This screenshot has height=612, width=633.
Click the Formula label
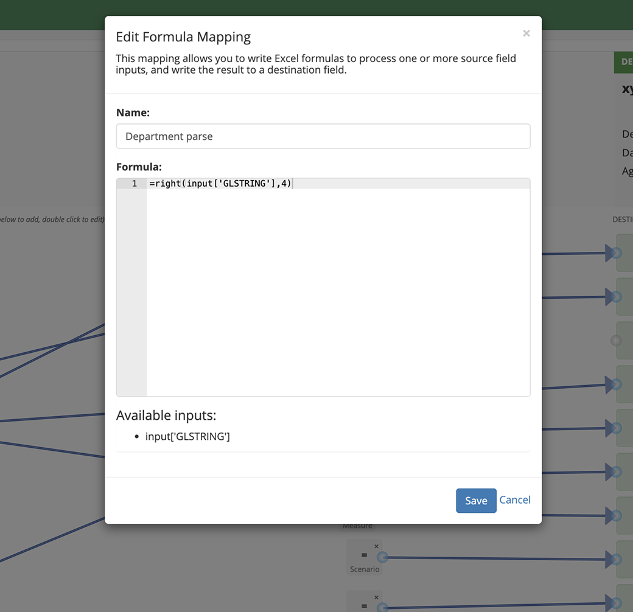point(139,167)
